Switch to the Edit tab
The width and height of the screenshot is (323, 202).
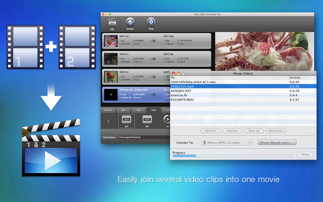pos(124,110)
